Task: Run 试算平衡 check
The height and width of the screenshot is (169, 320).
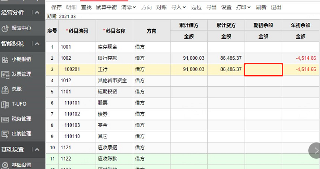Action: [x=106, y=7]
